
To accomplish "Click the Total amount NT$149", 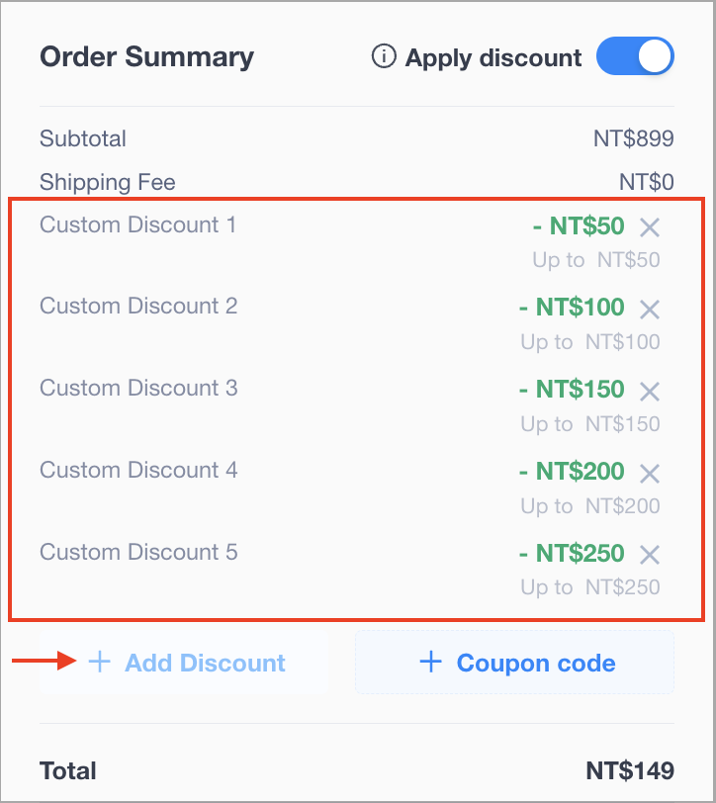I will [x=630, y=770].
